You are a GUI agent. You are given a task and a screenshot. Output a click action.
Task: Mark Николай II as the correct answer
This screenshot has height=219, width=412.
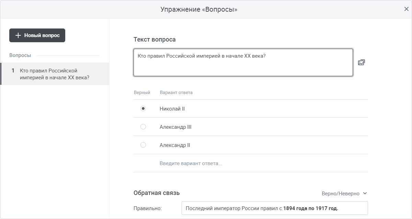pos(143,108)
